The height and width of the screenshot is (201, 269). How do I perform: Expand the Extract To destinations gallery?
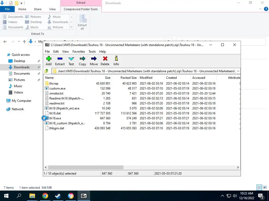(x=71, y=27)
